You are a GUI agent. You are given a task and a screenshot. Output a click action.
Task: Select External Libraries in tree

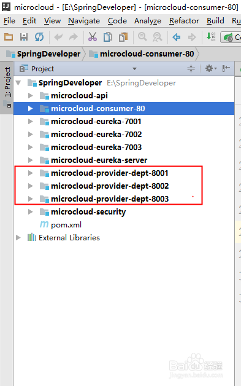[x=124, y=237]
